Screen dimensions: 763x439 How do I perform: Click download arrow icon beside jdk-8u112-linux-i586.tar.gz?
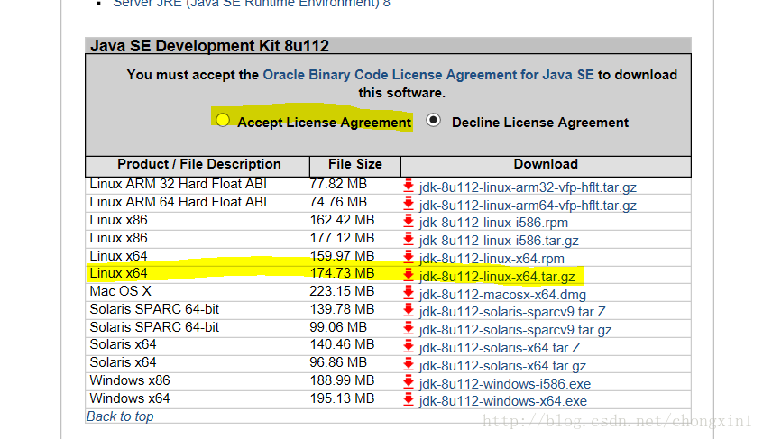coord(409,239)
